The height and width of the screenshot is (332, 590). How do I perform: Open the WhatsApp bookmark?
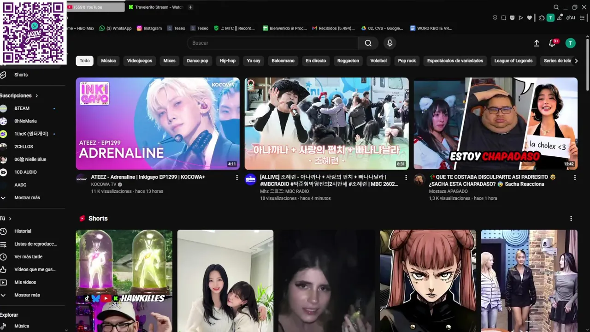115,28
